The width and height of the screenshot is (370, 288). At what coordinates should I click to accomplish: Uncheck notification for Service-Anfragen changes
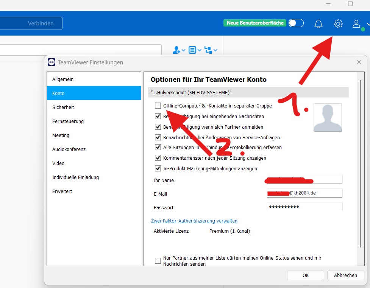point(158,137)
